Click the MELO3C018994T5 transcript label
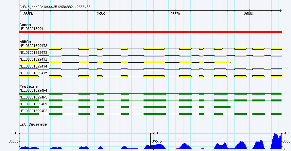This screenshot has width=291, height=151. pos(33,73)
